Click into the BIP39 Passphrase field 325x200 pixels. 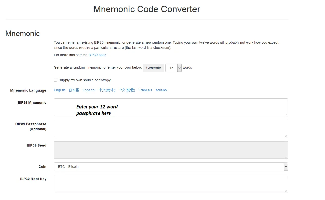171,129
